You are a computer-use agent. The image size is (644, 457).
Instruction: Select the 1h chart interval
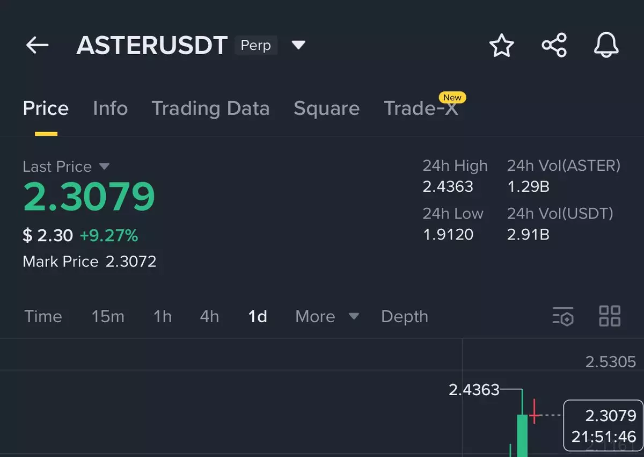tap(163, 316)
